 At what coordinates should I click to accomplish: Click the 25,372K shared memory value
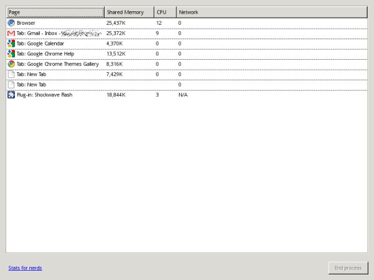(116, 34)
